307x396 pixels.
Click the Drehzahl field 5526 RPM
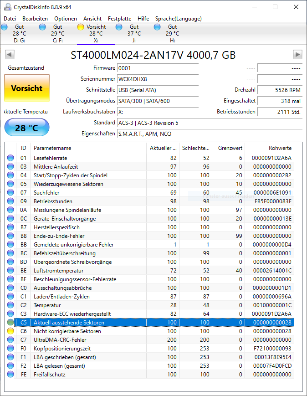click(x=280, y=90)
